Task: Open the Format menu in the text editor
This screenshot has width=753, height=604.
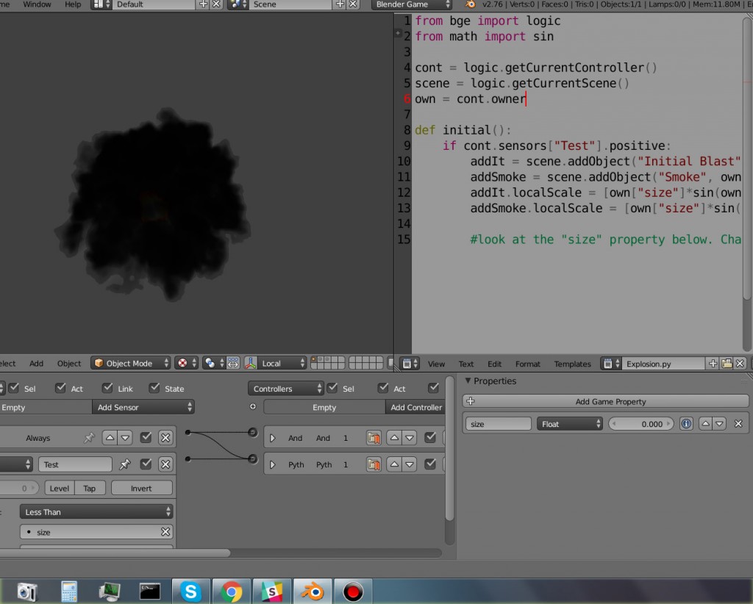Action: [x=527, y=363]
